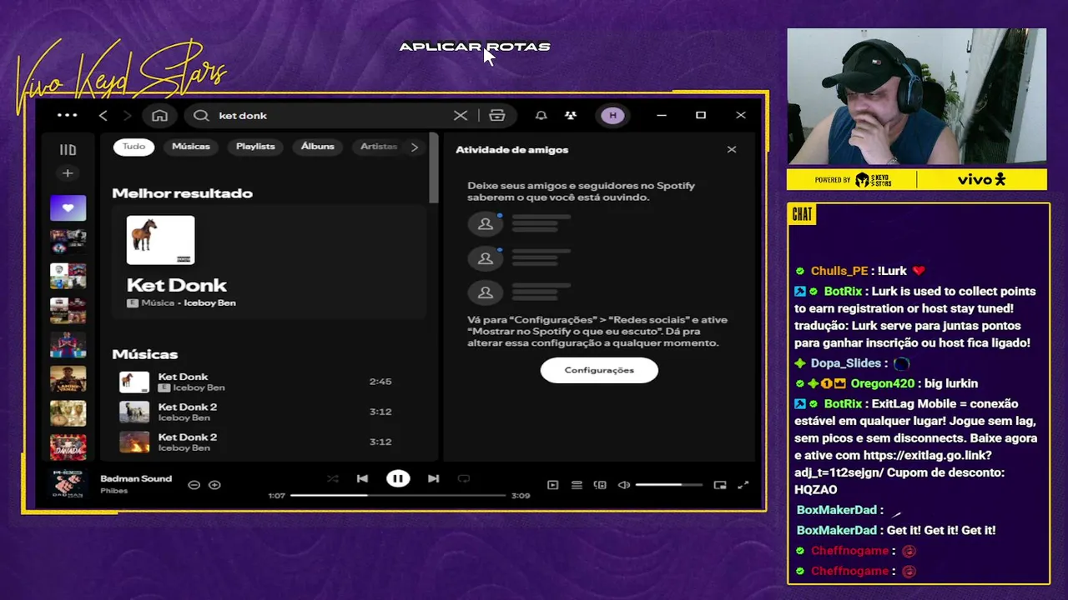Viewport: 1068px width, 600px height.
Task: Click the APLICAR ROTAS text
Action: click(x=474, y=47)
